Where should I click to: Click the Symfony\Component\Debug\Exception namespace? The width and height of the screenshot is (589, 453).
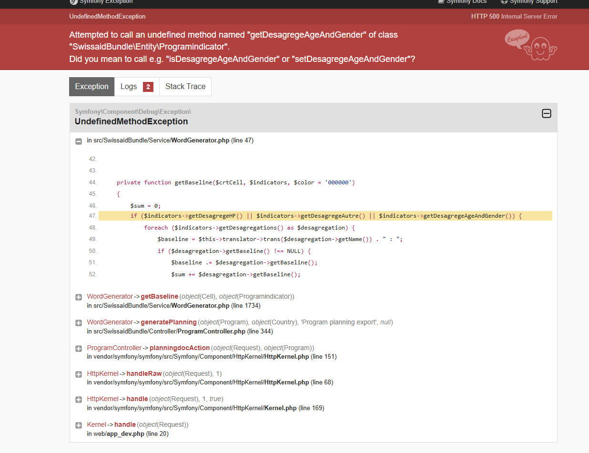tap(133, 111)
